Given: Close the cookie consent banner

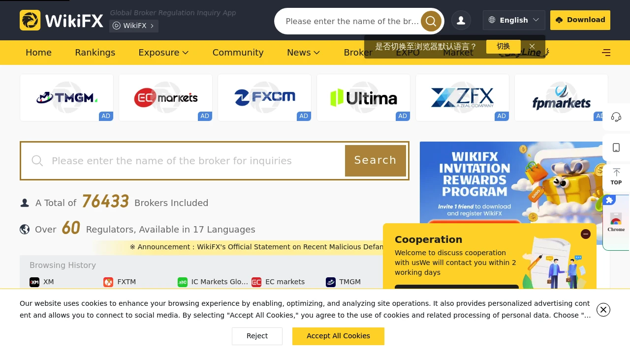Looking at the screenshot, I should tap(603, 310).
